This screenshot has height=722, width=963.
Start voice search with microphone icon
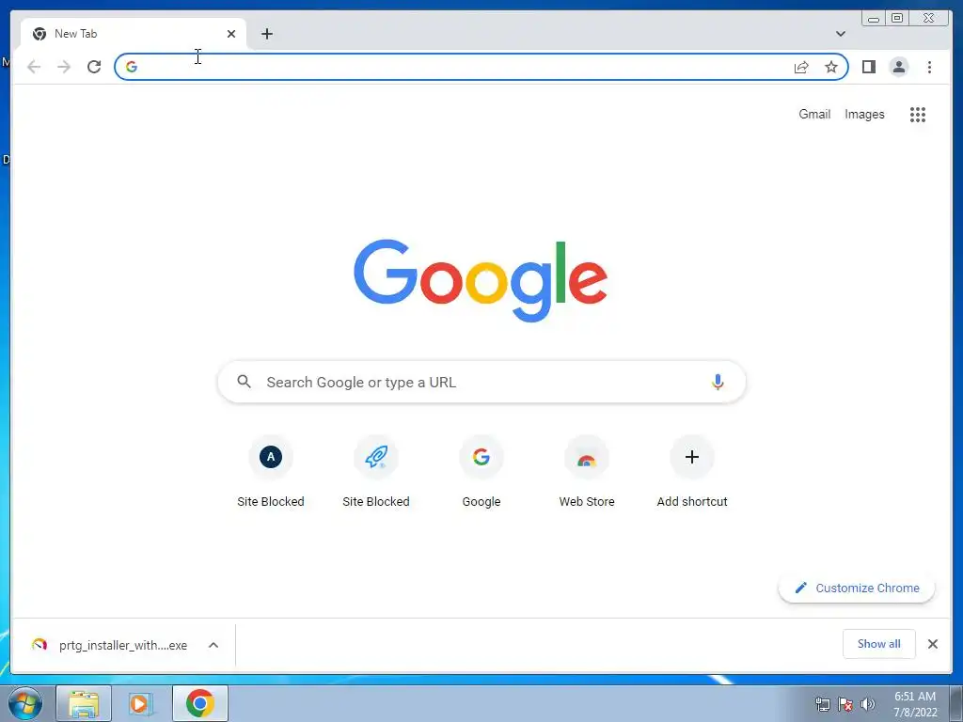click(718, 382)
